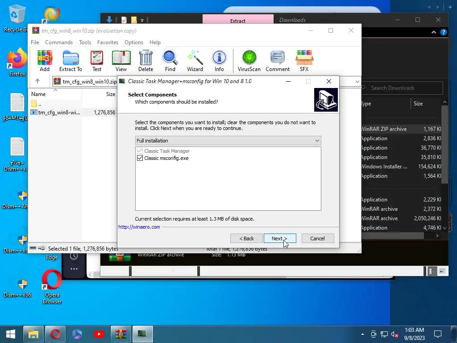The width and height of the screenshot is (457, 343).
Task: Open the network tray icon
Action: [384, 334]
